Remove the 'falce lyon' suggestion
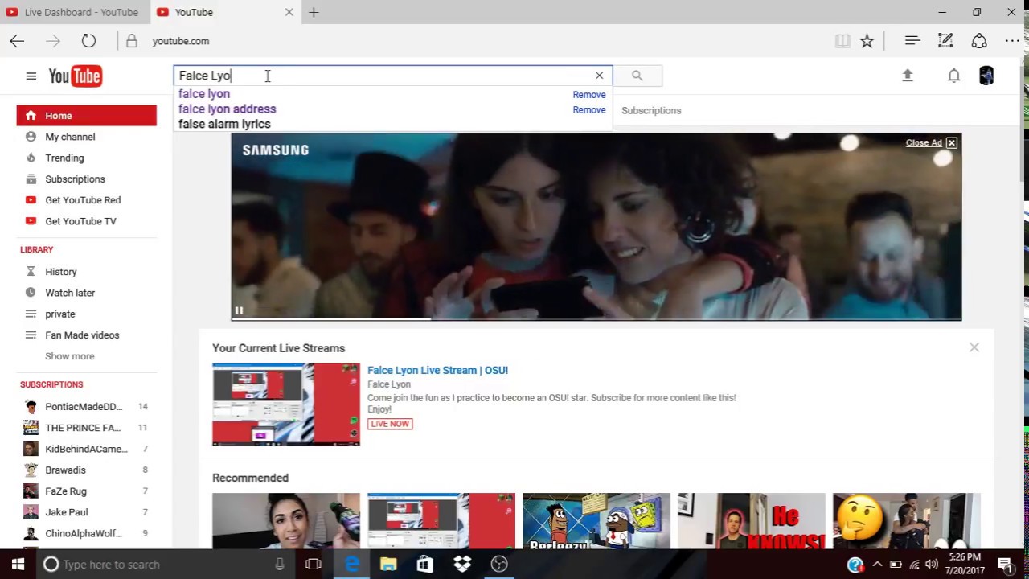The image size is (1029, 579). (589, 95)
